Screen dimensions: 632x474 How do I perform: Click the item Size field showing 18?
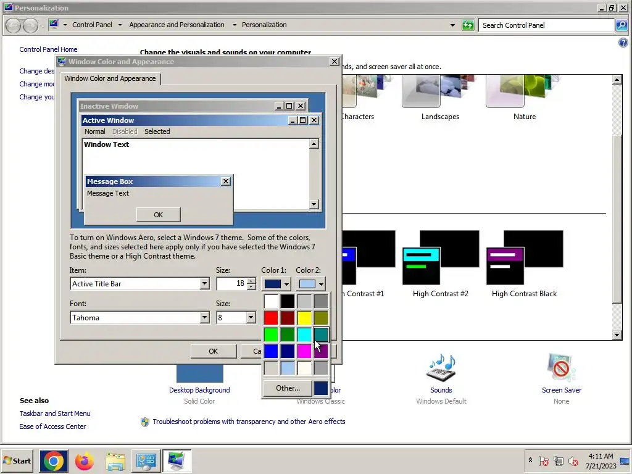pos(232,284)
